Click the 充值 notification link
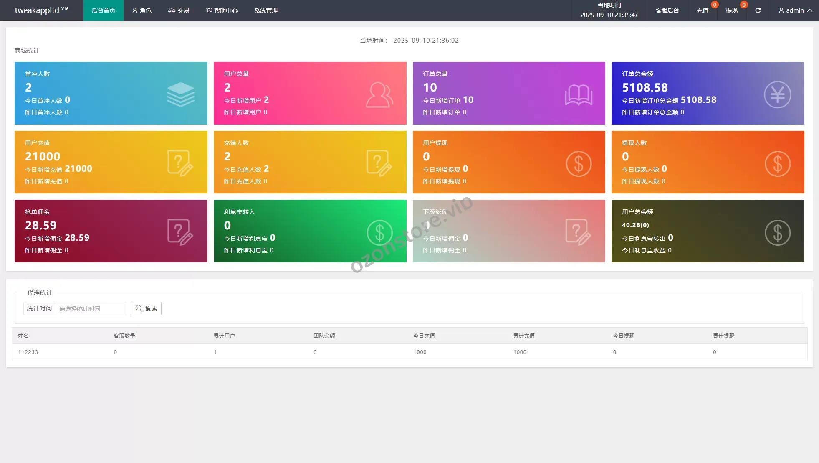 (702, 10)
